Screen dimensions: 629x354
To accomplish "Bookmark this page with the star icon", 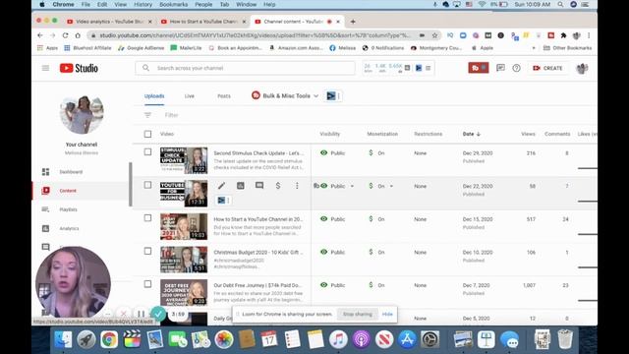I will point(434,35).
